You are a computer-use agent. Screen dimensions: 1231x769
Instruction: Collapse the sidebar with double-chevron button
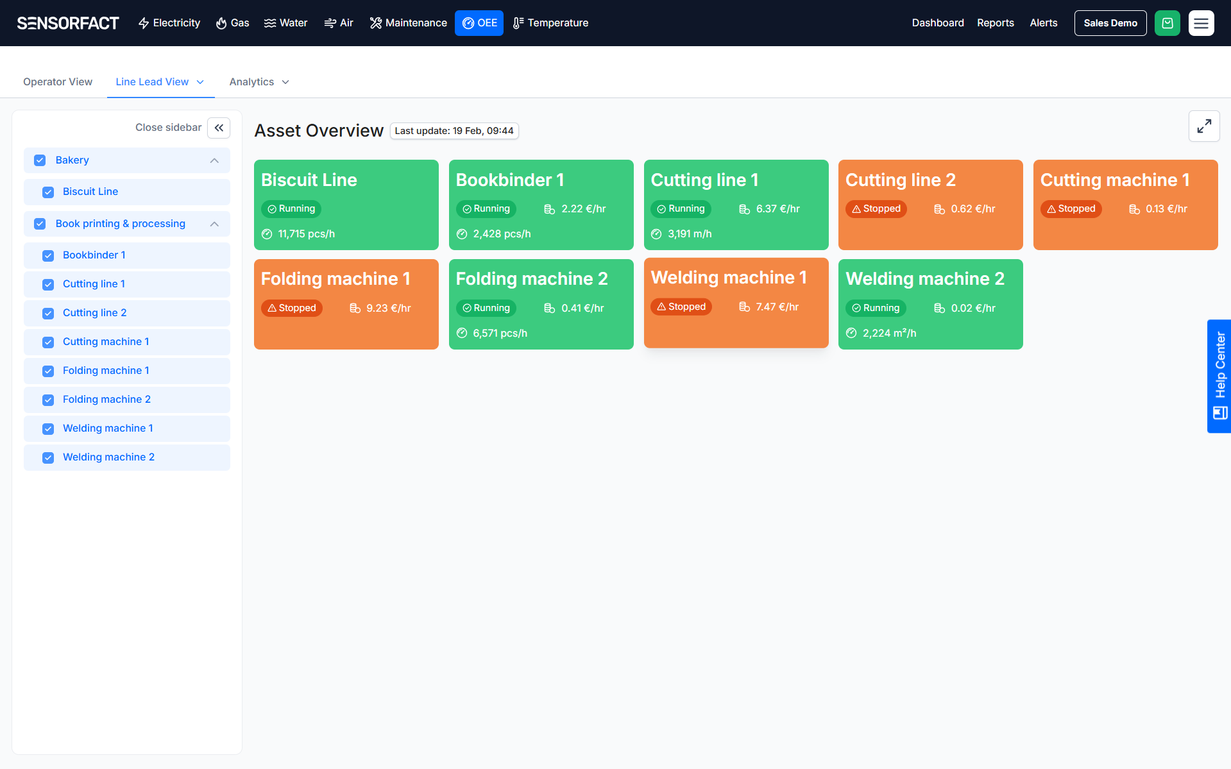219,128
